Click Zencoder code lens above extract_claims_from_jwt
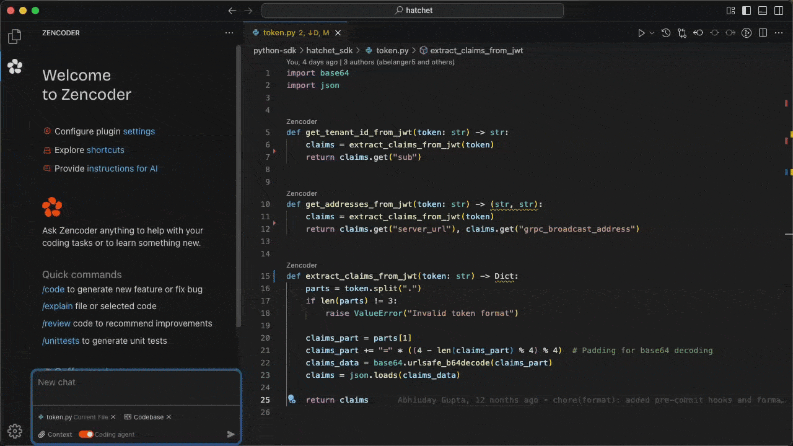The height and width of the screenshot is (446, 793). [302, 265]
